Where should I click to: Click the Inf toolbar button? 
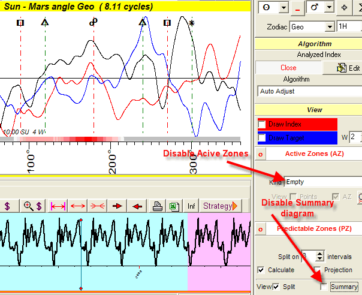click(x=191, y=206)
